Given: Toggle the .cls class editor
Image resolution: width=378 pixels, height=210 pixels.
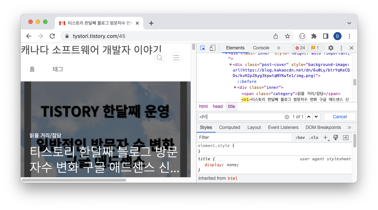Looking at the screenshot, I should coord(314,137).
